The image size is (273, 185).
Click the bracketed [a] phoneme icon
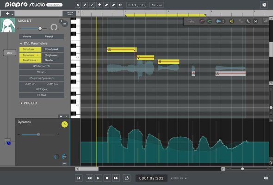(x=255, y=21)
